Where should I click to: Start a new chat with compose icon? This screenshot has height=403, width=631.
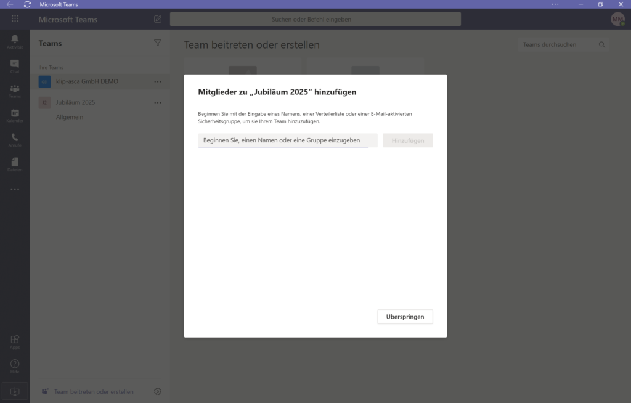pyautogui.click(x=158, y=19)
